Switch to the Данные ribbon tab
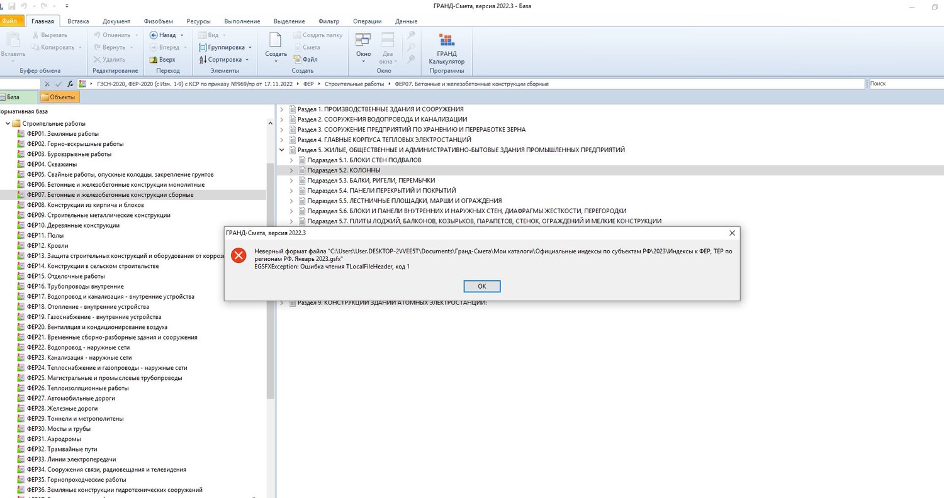944x498 pixels. (x=407, y=21)
